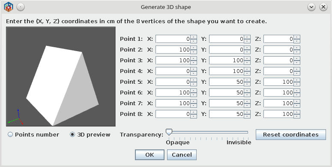The width and height of the screenshot is (332, 167).
Task: Click the Cancel button
Action: click(182, 155)
